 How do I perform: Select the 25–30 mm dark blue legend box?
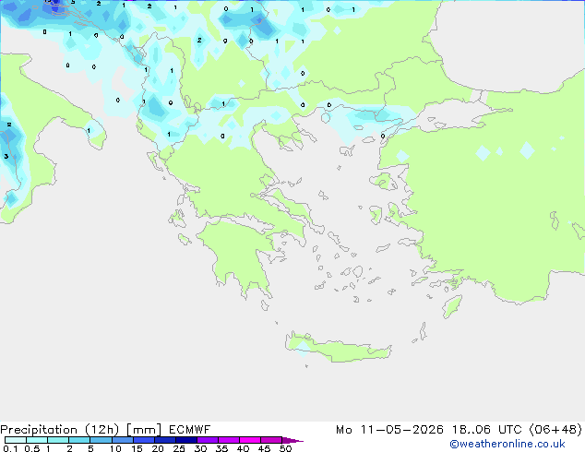186,440
